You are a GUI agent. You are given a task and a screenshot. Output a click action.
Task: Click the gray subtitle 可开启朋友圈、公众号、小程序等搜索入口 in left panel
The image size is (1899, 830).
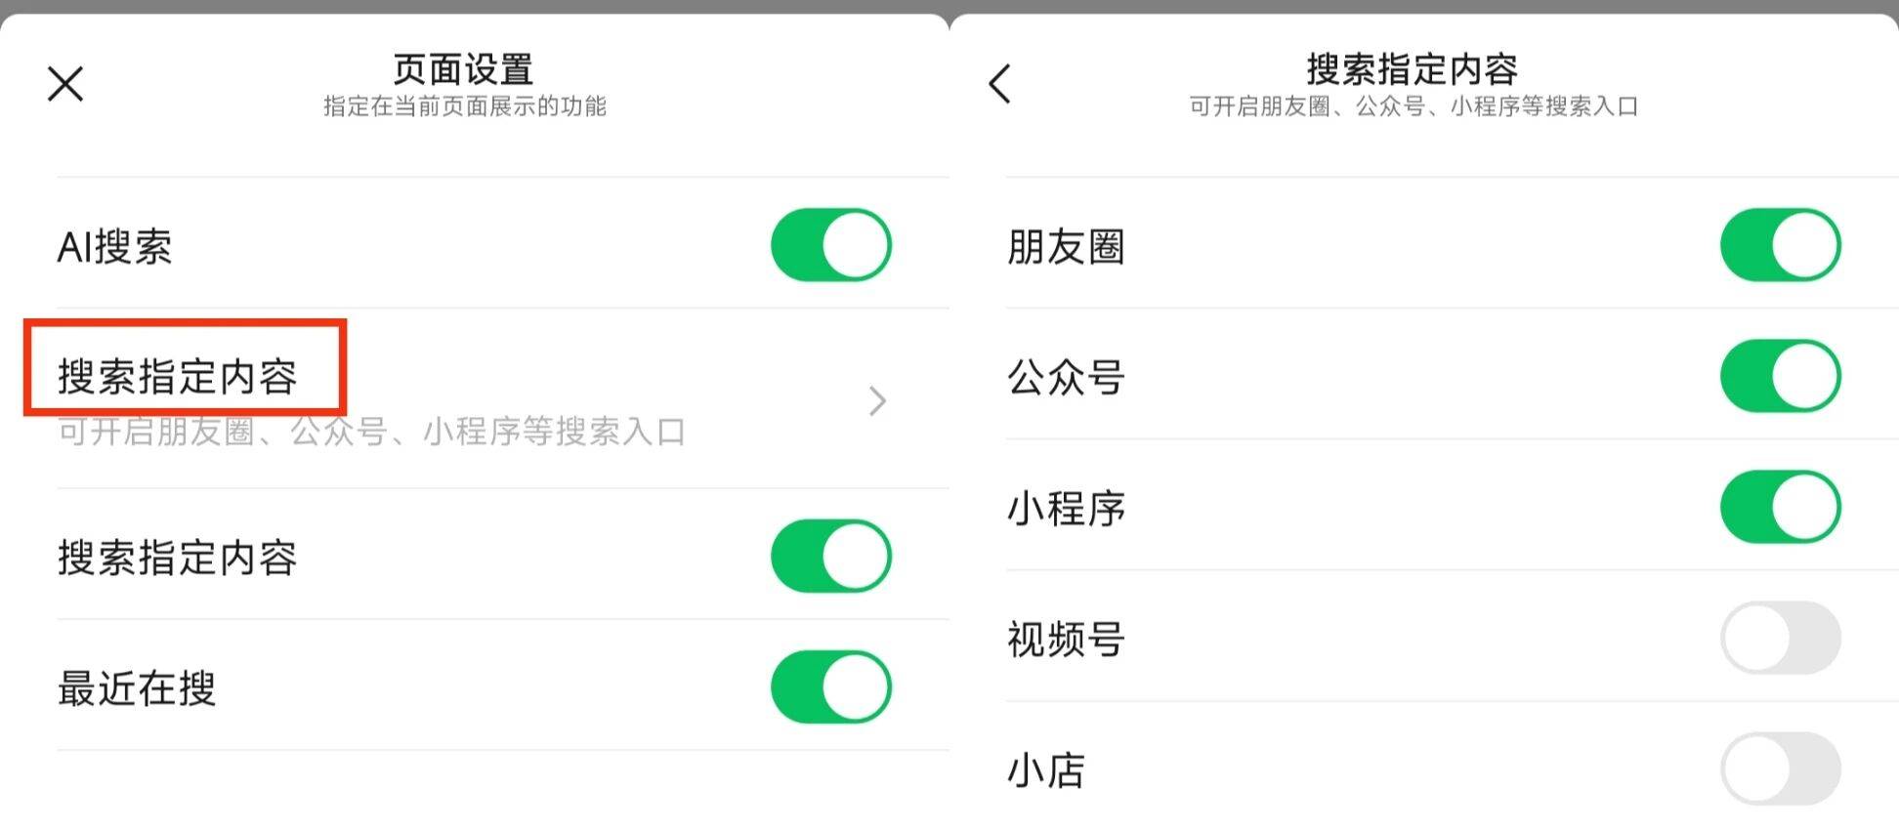coord(371,432)
